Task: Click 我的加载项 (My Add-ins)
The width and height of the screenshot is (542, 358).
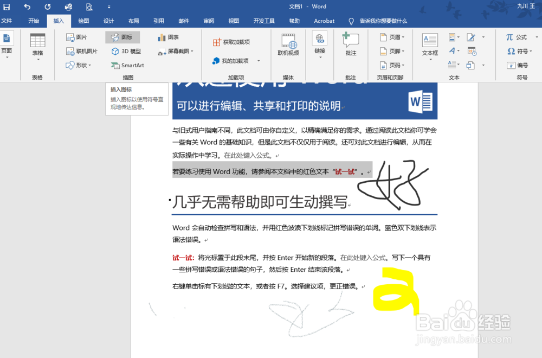Action: tap(230, 61)
